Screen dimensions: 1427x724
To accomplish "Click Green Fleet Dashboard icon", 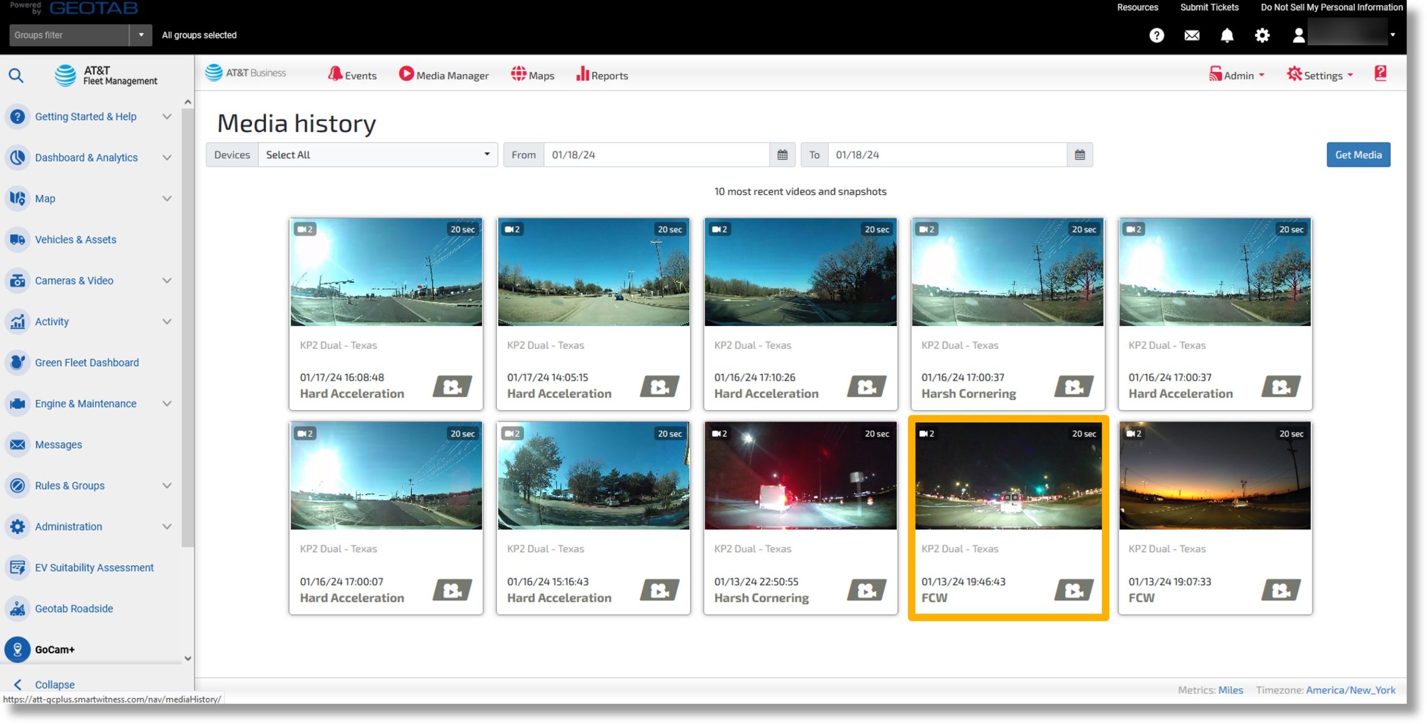I will click(17, 362).
